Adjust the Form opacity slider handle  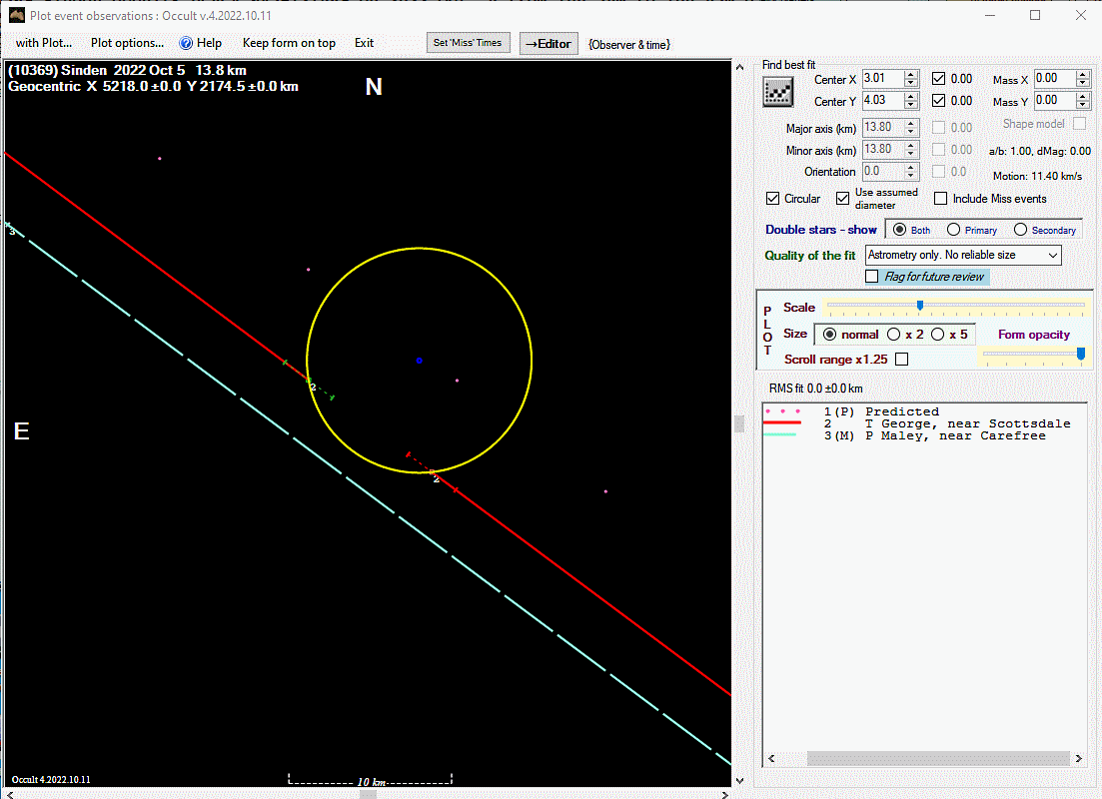[1081, 354]
